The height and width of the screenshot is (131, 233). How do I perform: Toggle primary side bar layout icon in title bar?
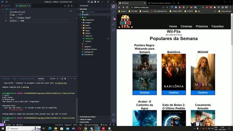pos(88,2)
